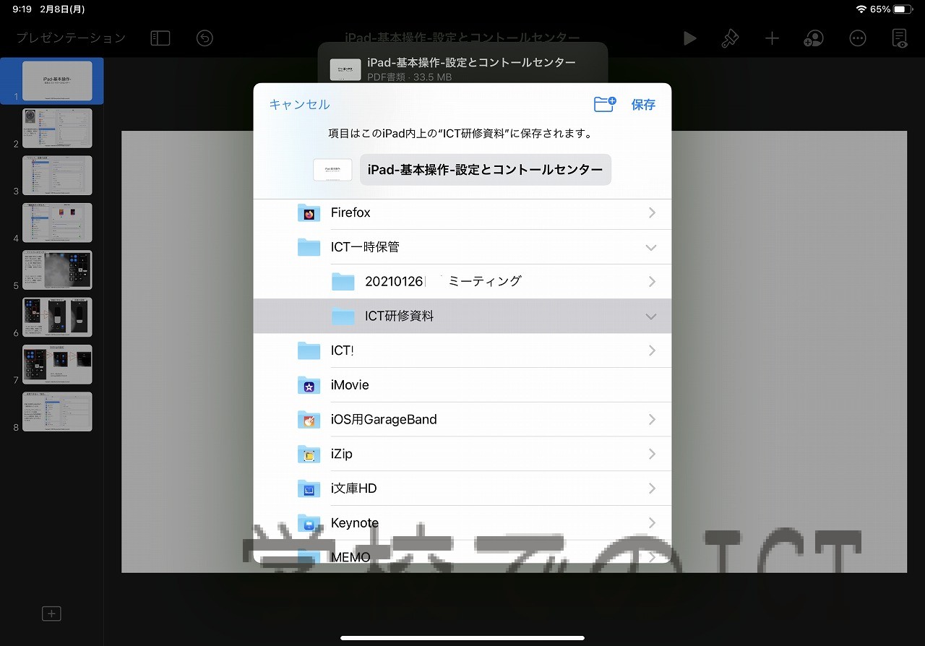Select the iMovie folder
This screenshot has width=925, height=646.
point(462,385)
